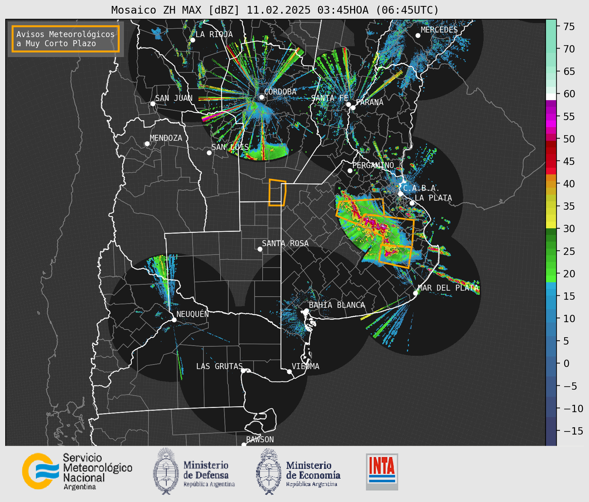589x502 pixels.
Task: Select the white 60 dBZ band on color scale
Action: [x=551, y=97]
